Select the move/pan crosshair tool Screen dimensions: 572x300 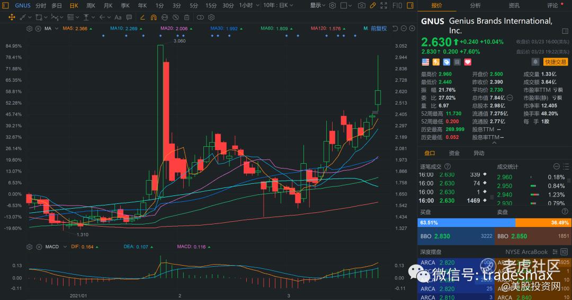click(12, 17)
